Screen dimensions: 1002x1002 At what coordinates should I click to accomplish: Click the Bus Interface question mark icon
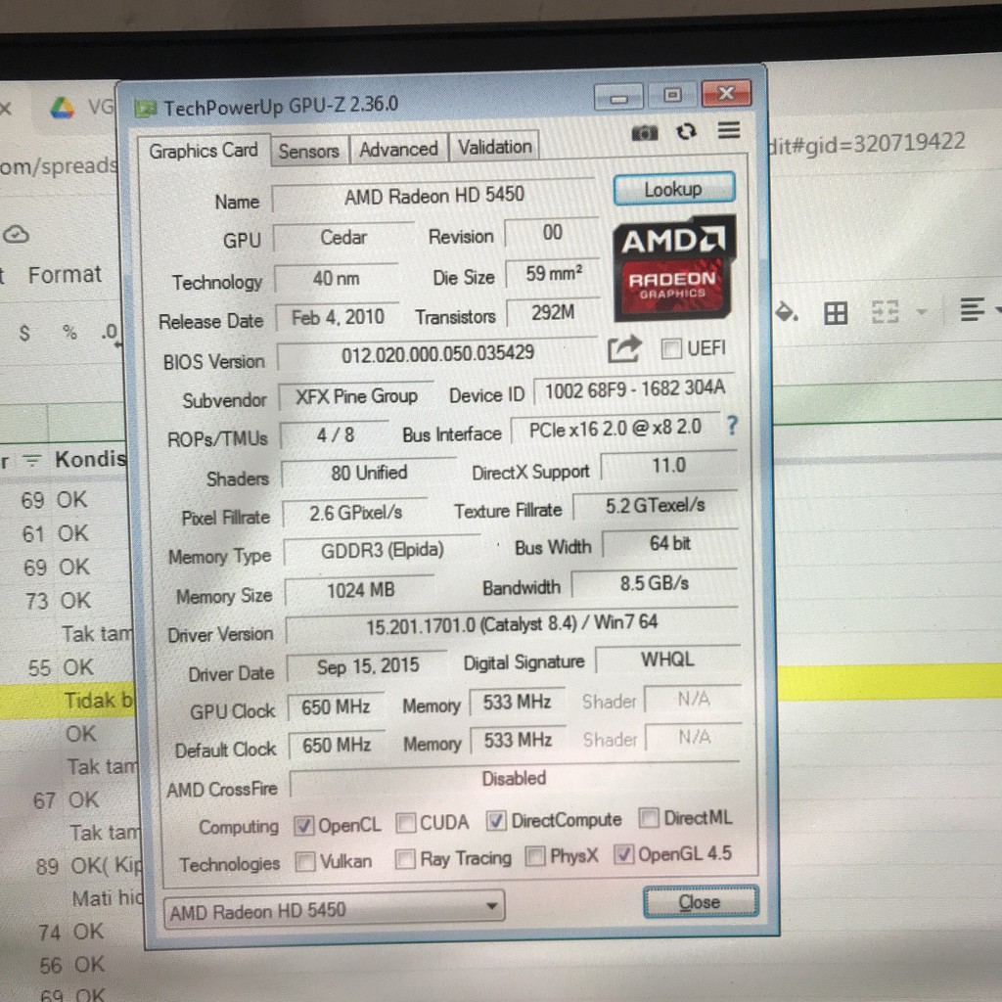click(732, 425)
